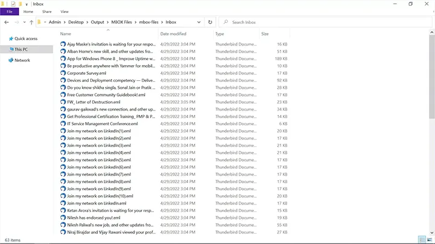Click icon of Join my network on LinkedIn(2).eml

click(63, 138)
